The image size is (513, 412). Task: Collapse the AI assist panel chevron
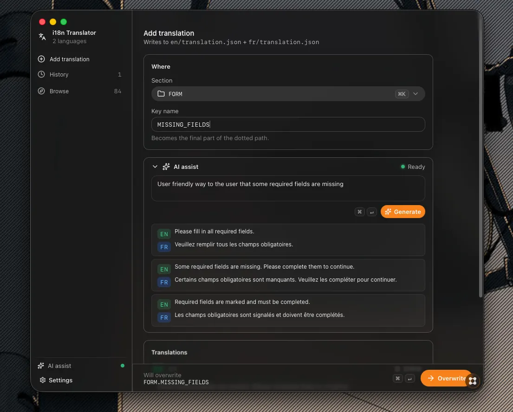tap(155, 167)
